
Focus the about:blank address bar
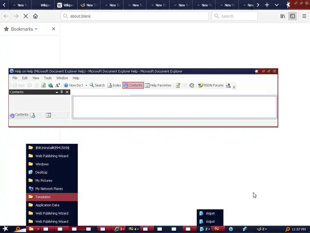(134, 16)
